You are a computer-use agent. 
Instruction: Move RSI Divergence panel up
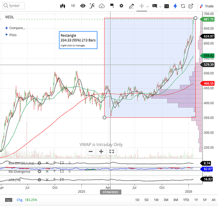[54, 171]
